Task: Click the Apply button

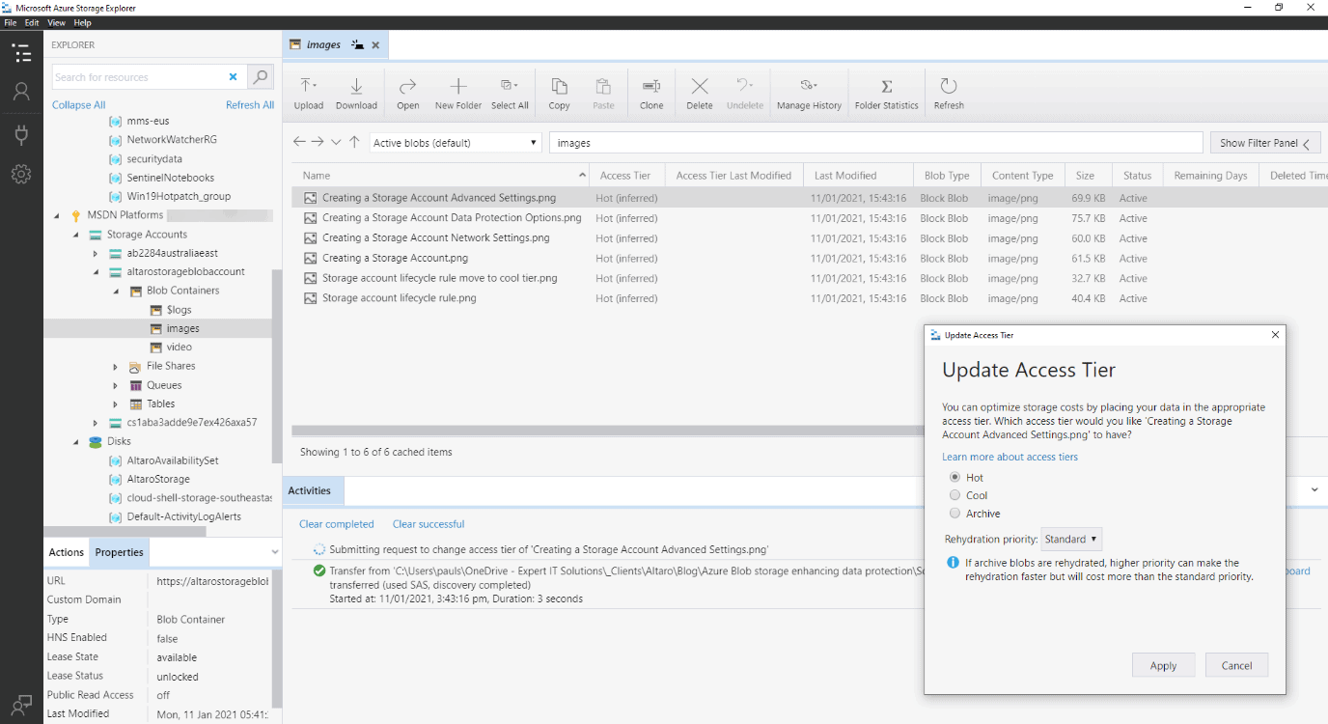Action: tap(1163, 665)
